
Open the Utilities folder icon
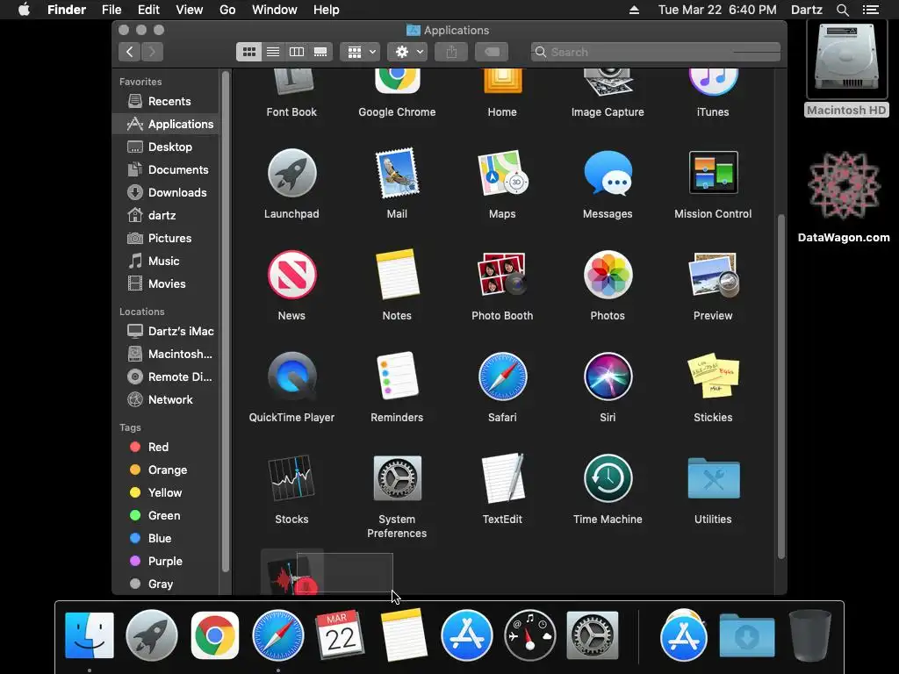(713, 478)
